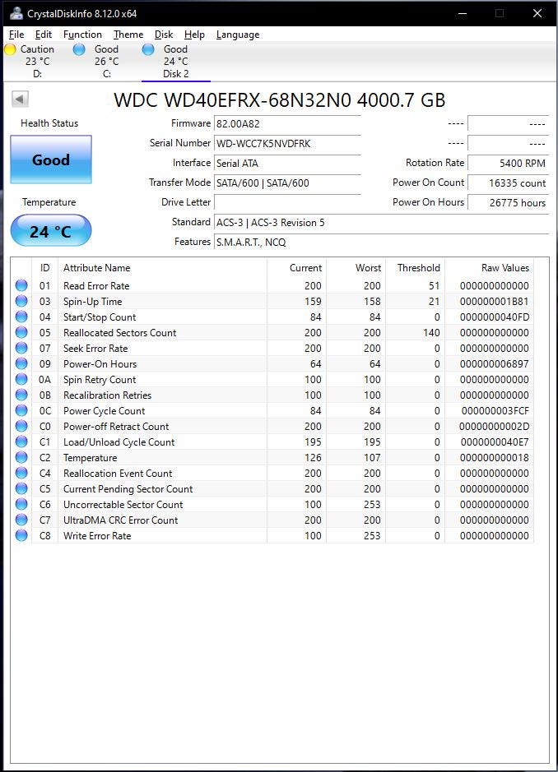
Task: Open the Function menu
Action: pyautogui.click(x=82, y=35)
